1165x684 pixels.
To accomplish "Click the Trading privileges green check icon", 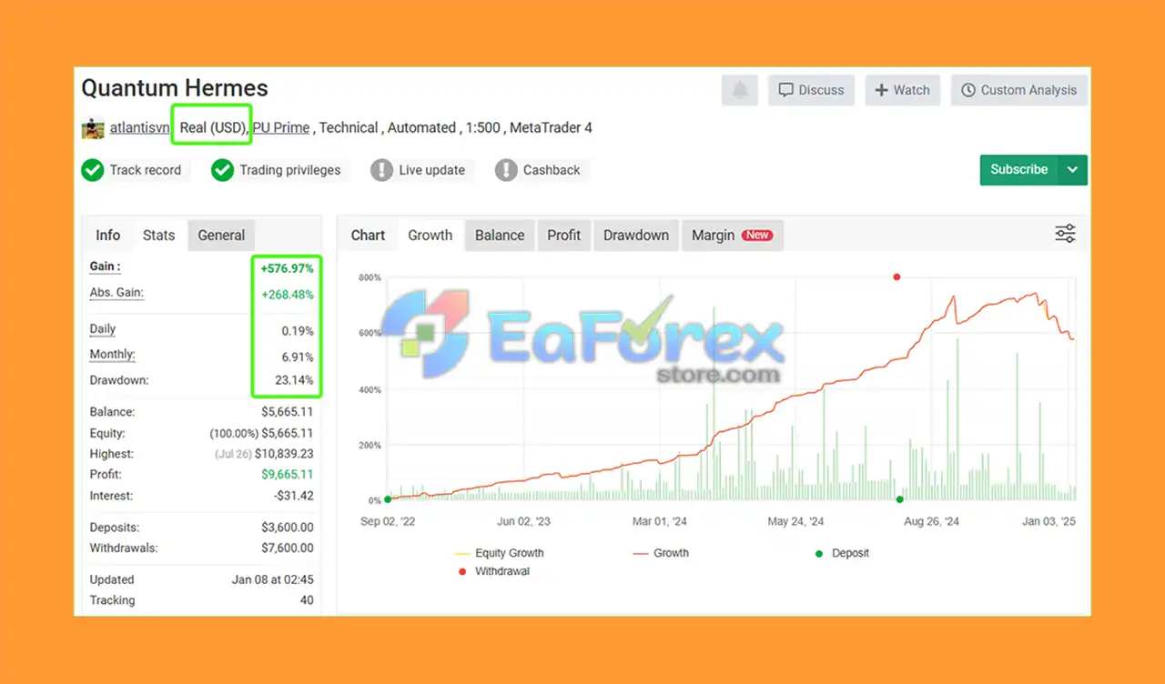I will tap(223, 170).
